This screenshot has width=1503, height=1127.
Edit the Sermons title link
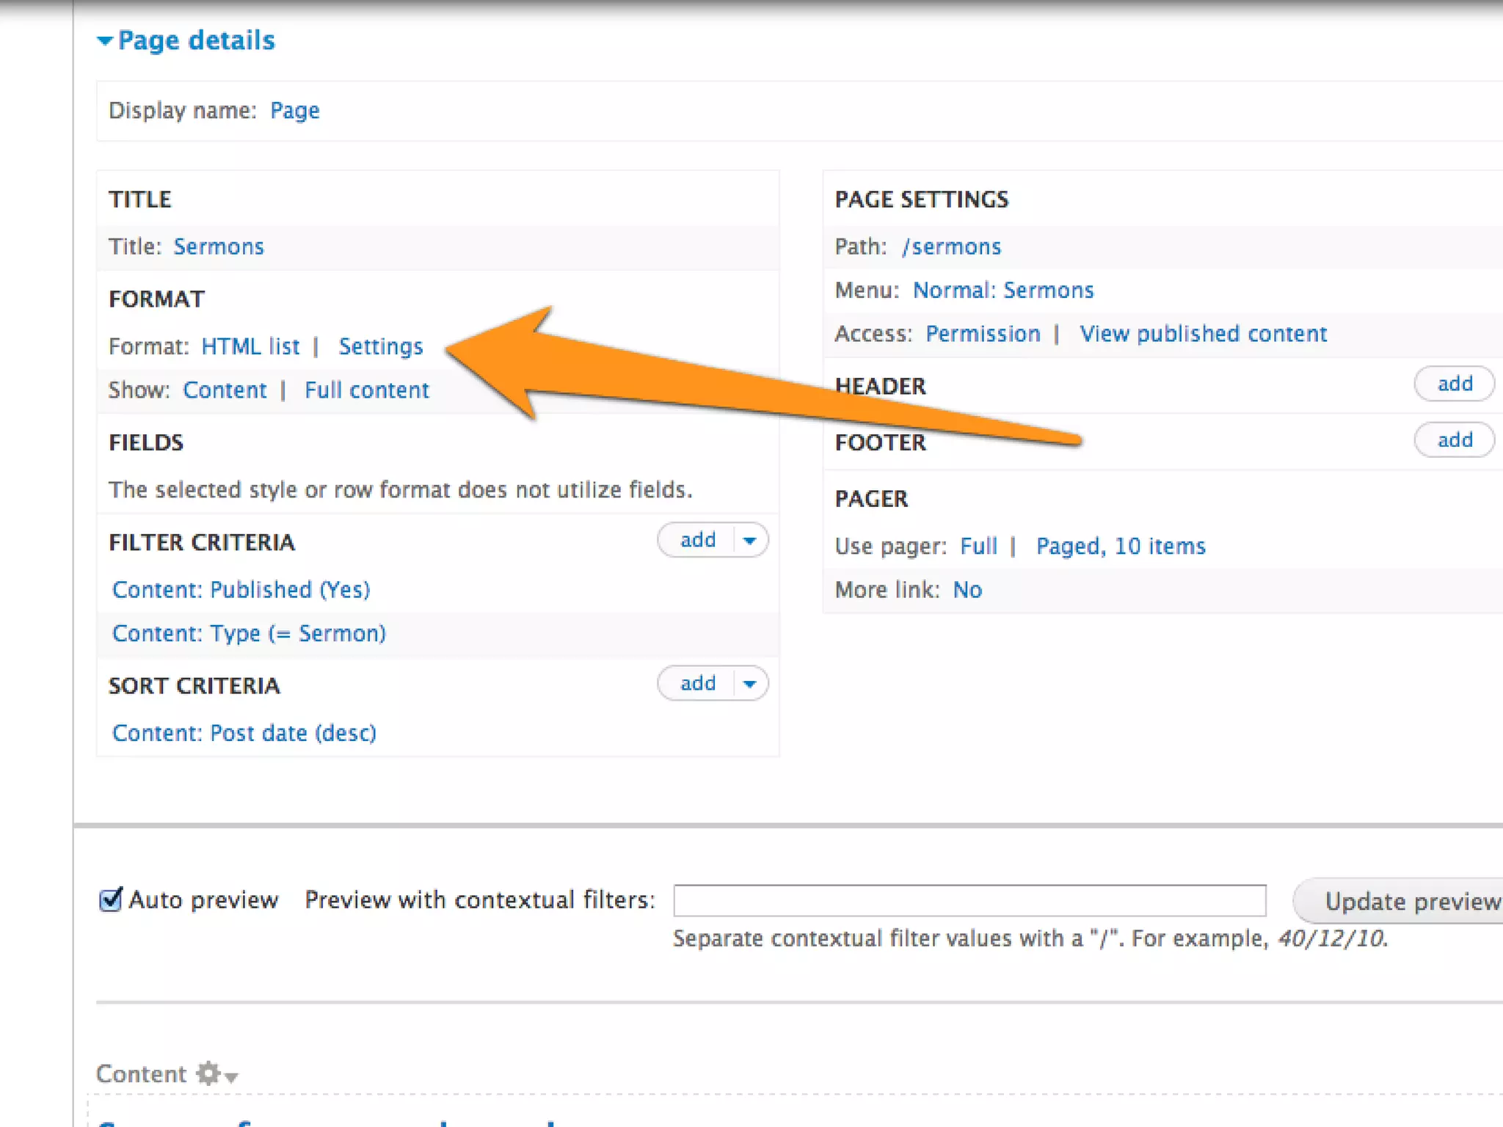218,247
